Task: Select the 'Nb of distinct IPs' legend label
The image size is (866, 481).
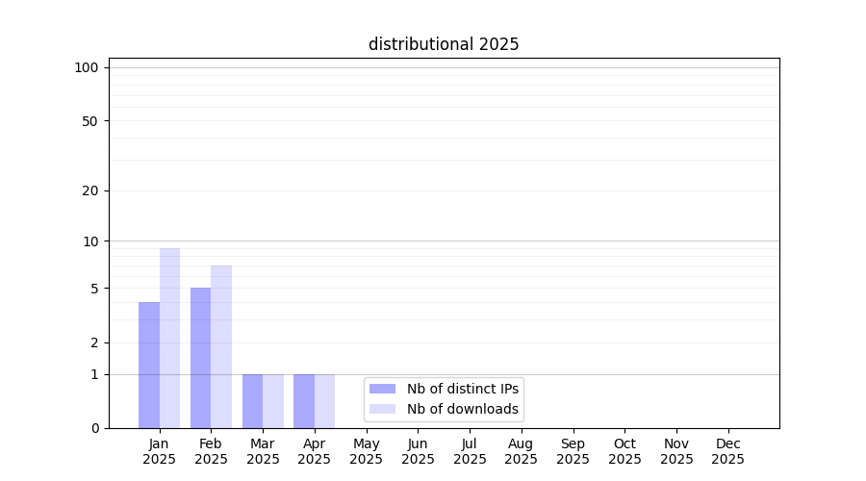Action: 462,389
